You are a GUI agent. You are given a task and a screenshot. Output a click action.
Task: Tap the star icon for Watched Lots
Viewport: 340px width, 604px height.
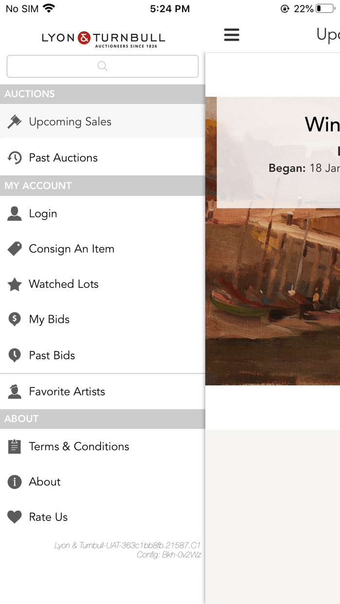(x=15, y=285)
